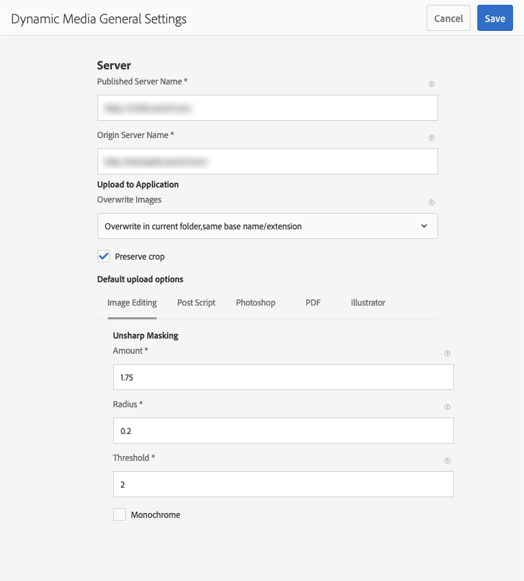Switch to the Illustrator tab
The height and width of the screenshot is (581, 524).
[367, 302]
